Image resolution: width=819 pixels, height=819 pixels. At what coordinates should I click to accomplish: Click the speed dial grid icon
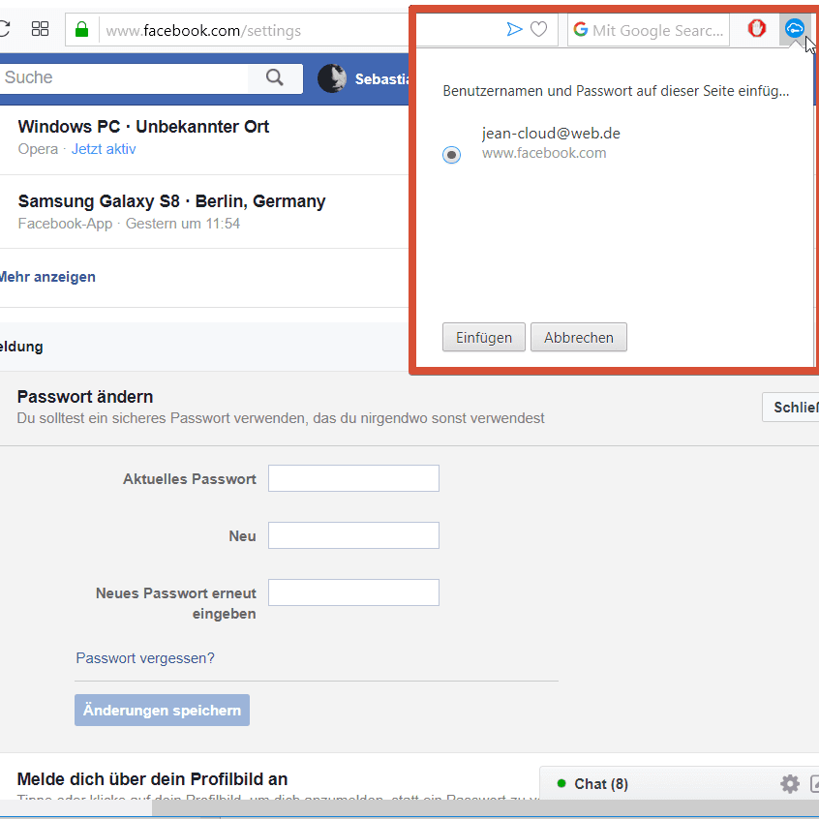coord(41,29)
